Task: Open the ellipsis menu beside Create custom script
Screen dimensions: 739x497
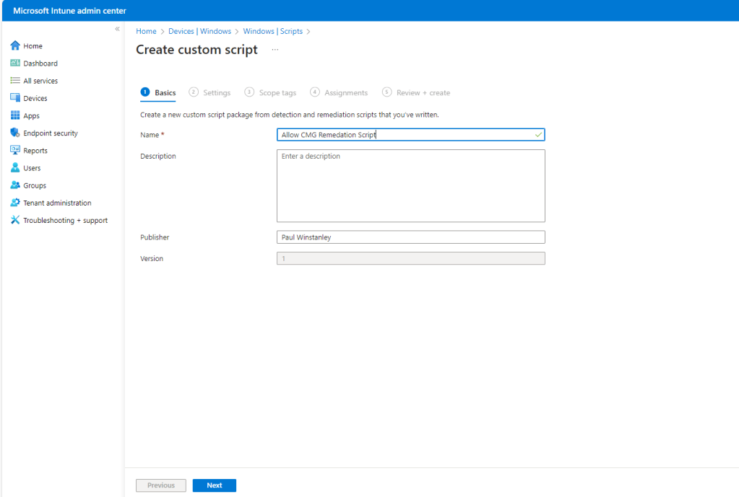Action: (275, 50)
